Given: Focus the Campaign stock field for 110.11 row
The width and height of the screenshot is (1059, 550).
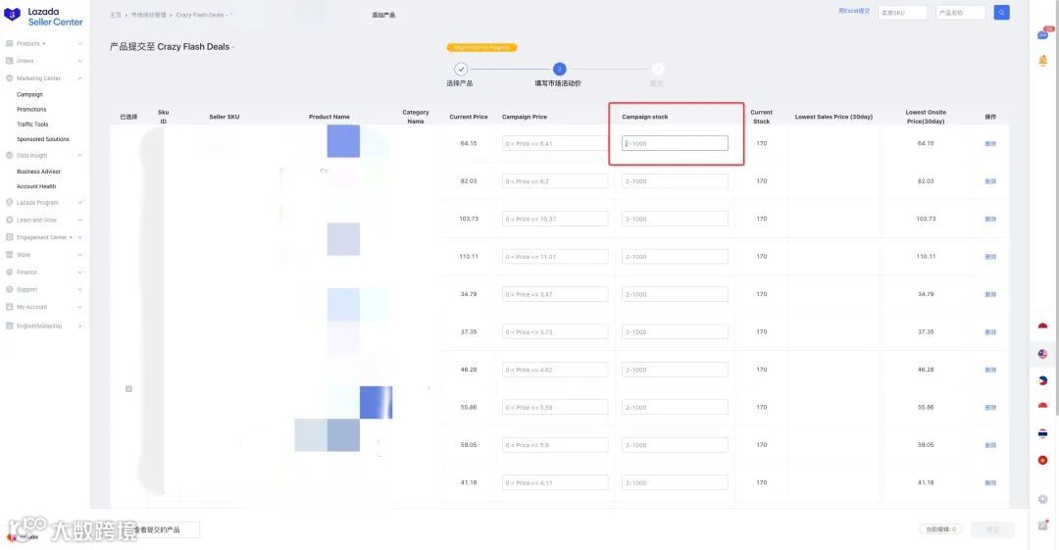Looking at the screenshot, I should 675,257.
